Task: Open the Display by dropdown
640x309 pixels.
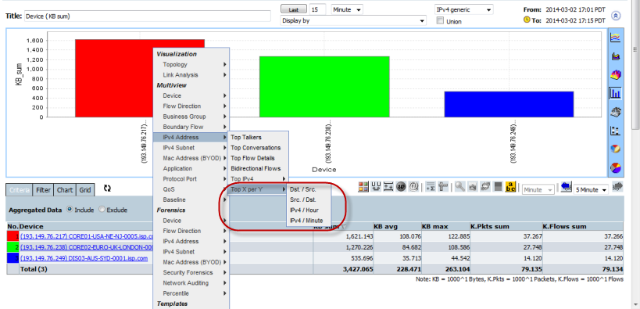Action: tap(353, 20)
